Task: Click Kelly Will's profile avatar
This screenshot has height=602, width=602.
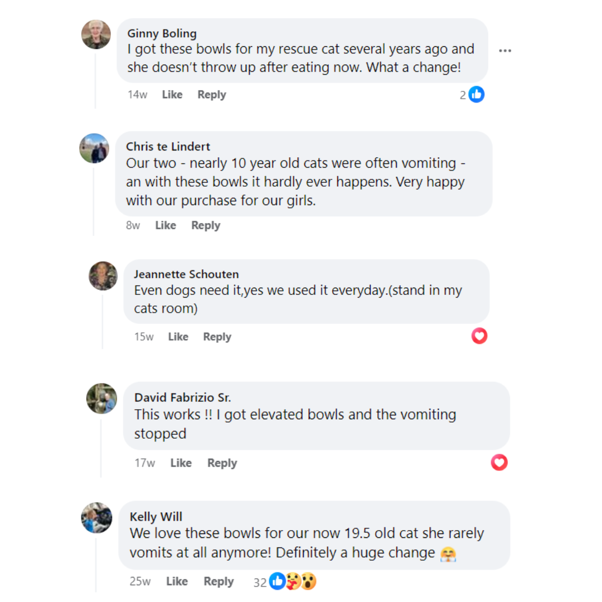Action: pyautogui.click(x=96, y=517)
